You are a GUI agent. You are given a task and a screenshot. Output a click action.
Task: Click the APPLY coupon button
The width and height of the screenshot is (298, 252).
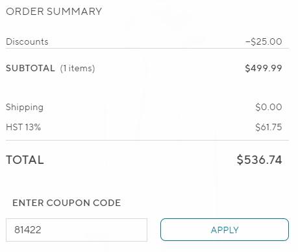click(x=225, y=229)
